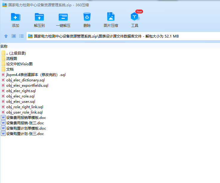Click the SQL icon beside obj_elec_dictionary.sql
Viewport: 220px width, 183px height.
[x=3, y=80]
